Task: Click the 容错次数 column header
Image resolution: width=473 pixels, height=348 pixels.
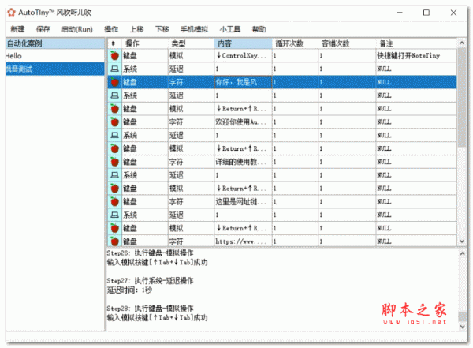Action: point(347,43)
